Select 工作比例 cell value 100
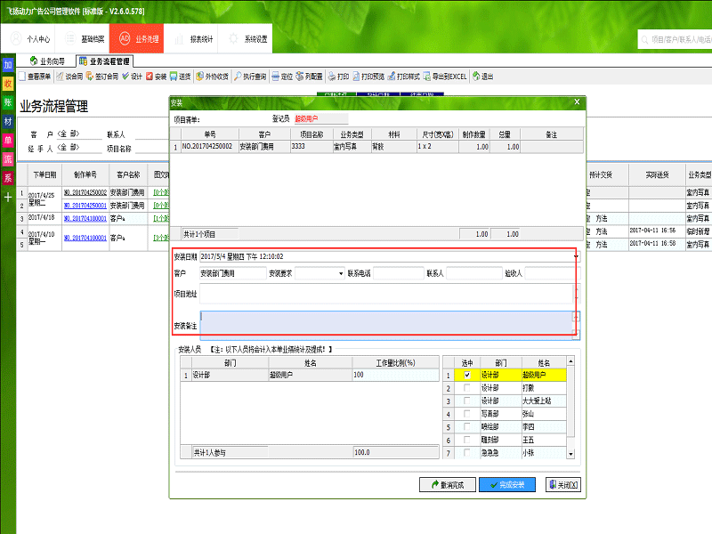The image size is (712, 534). pos(395,375)
